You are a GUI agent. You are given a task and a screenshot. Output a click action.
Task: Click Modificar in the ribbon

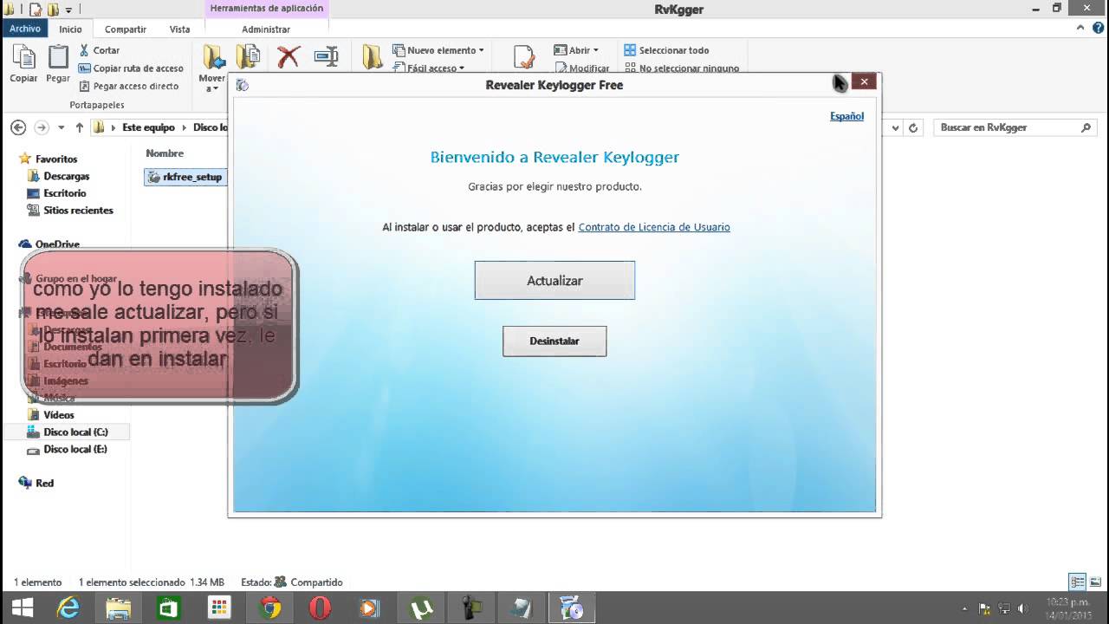click(581, 68)
